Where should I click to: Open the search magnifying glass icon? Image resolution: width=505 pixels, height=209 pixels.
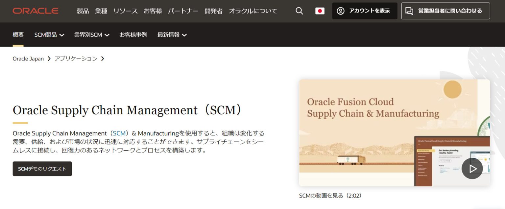click(299, 11)
